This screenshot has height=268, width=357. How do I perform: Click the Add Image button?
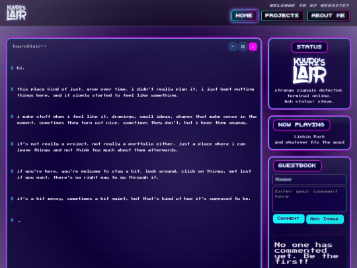325,219
